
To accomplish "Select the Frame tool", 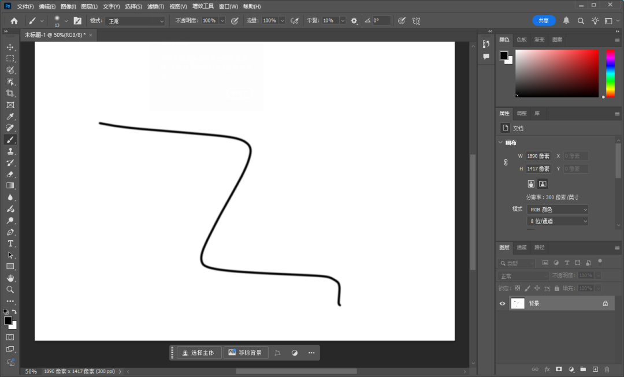I will click(10, 105).
